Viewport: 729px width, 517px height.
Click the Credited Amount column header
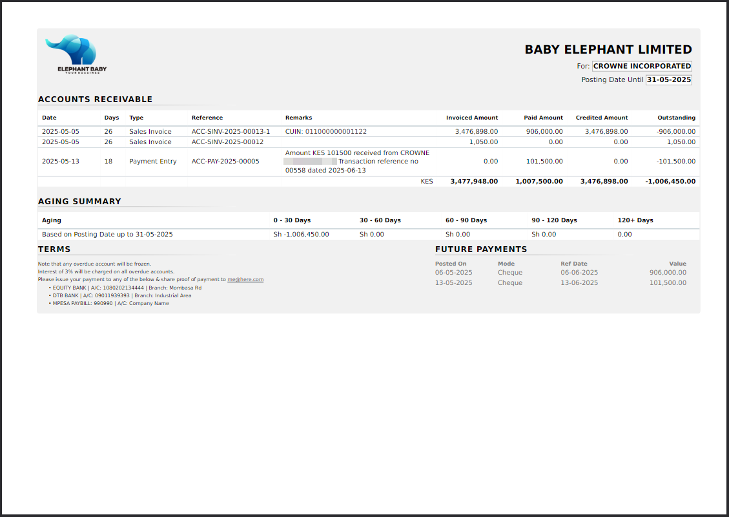tap(602, 118)
